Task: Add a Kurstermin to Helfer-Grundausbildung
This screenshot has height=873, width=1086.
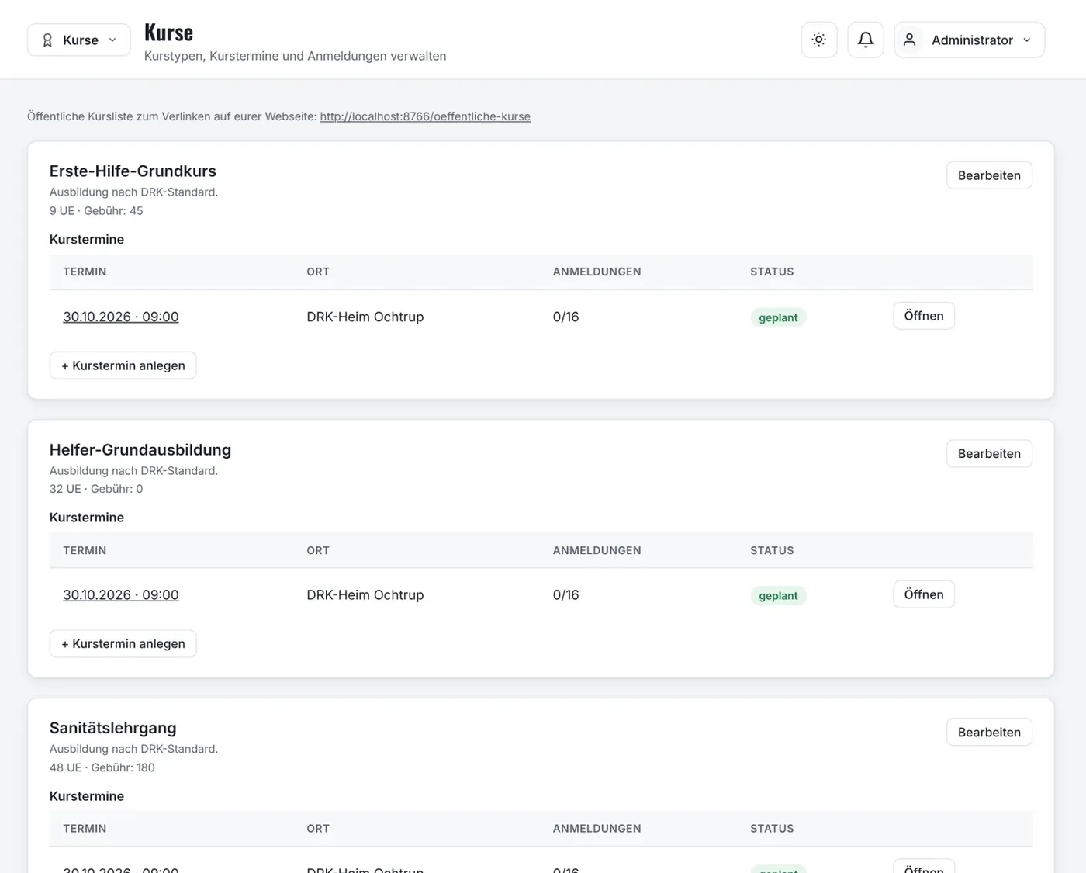Action: (123, 643)
